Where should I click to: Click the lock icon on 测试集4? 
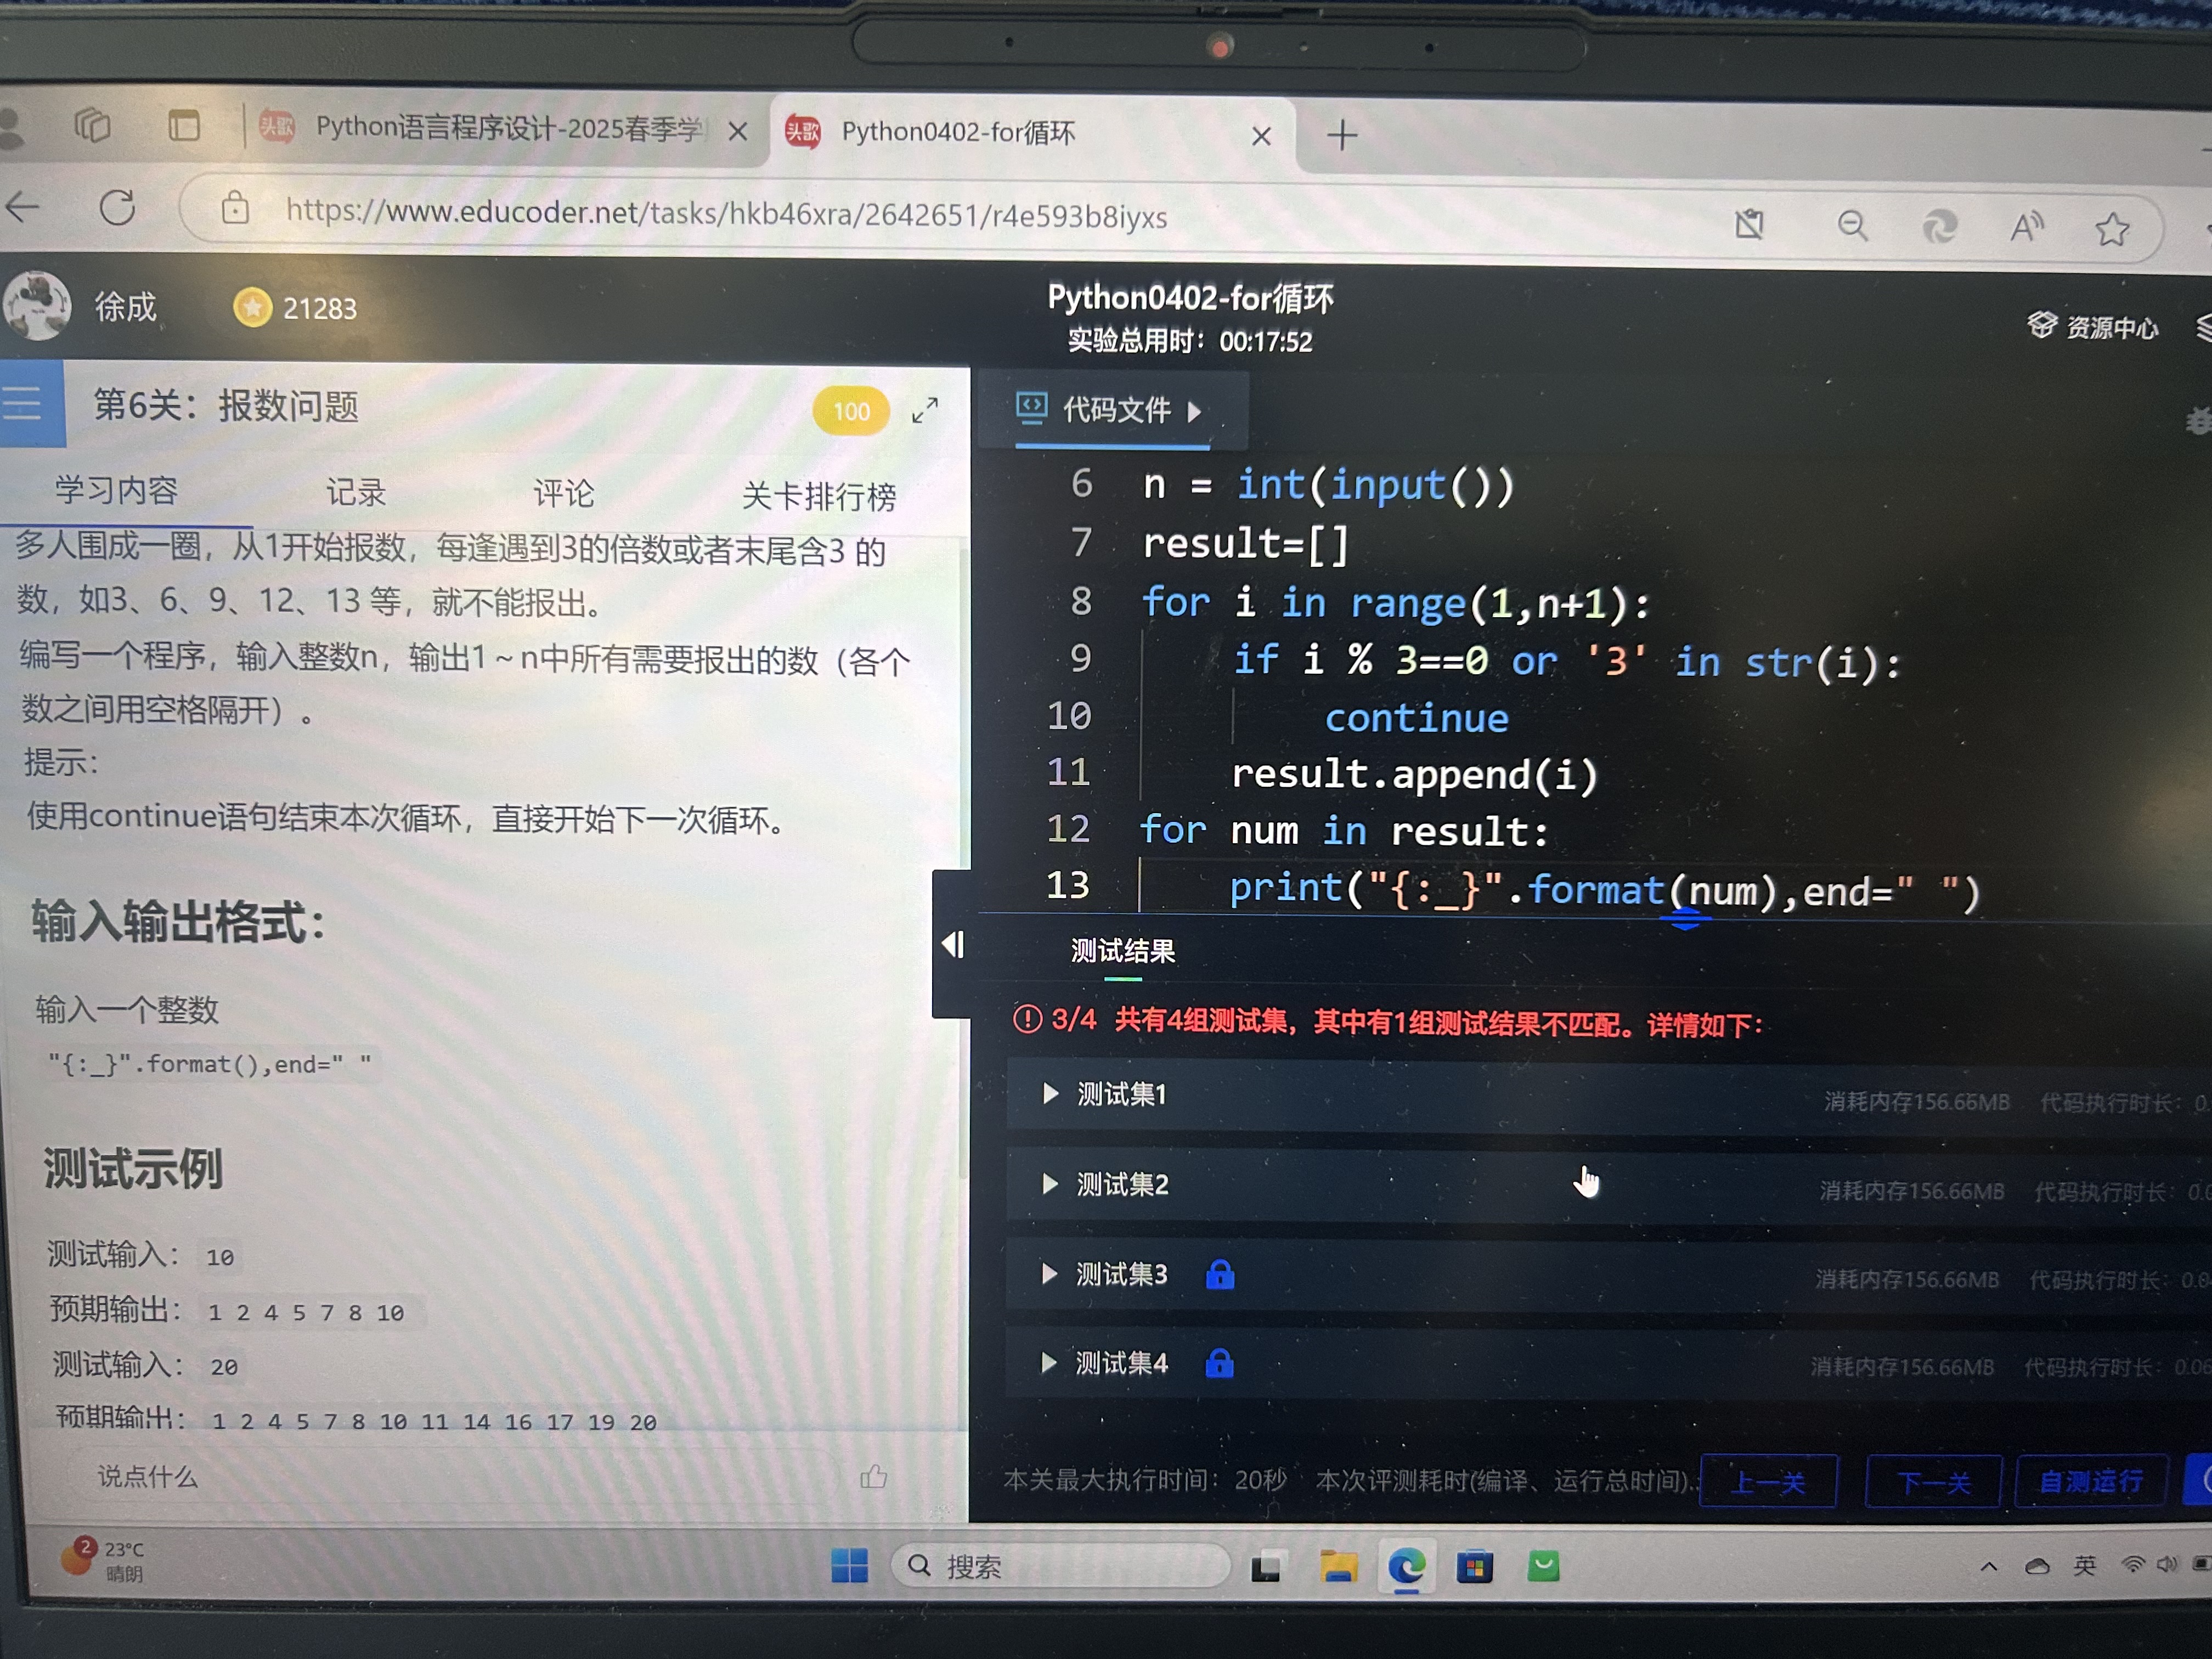1219,1363
